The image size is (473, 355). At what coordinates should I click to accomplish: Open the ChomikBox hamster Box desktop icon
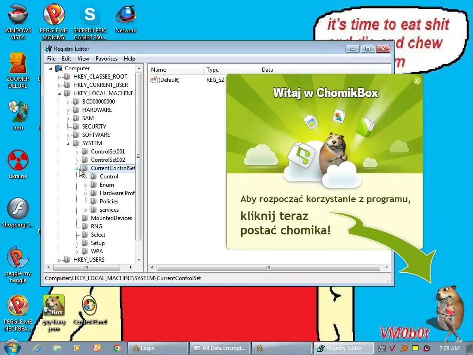point(54,313)
